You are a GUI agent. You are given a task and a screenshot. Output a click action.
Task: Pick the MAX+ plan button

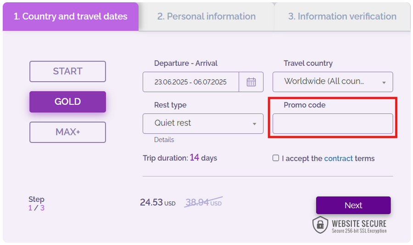[67, 132]
